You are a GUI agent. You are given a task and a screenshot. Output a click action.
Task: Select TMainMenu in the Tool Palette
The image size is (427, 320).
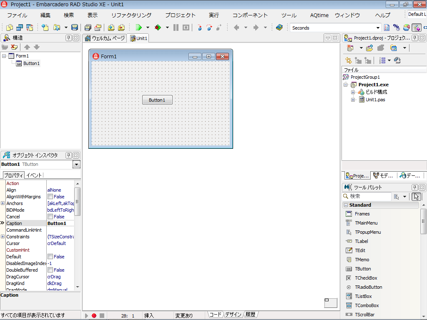(366, 223)
